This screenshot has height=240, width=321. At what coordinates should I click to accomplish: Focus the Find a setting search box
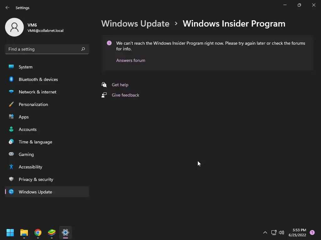point(47,49)
